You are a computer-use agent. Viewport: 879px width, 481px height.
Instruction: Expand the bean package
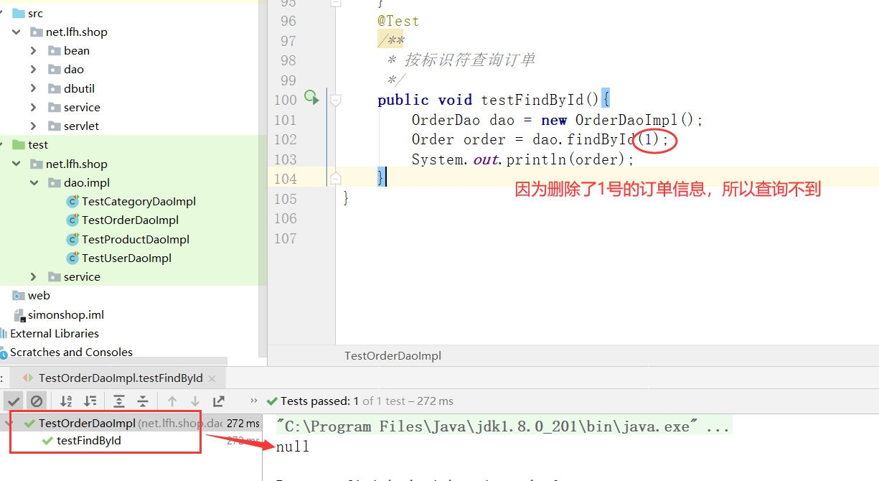pos(34,50)
